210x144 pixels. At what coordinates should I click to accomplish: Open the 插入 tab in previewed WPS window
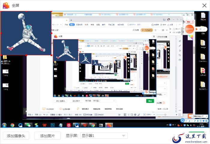tap(72, 25)
